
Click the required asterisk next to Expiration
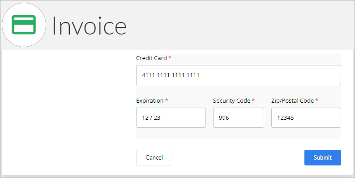167,100
